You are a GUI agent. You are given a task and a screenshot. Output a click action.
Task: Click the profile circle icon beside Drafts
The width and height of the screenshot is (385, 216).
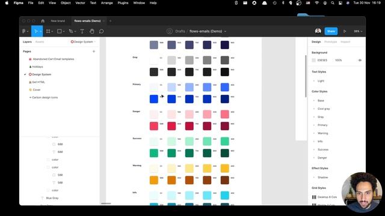170,31
